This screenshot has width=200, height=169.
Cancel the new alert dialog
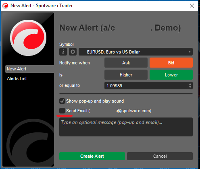coord(160,156)
